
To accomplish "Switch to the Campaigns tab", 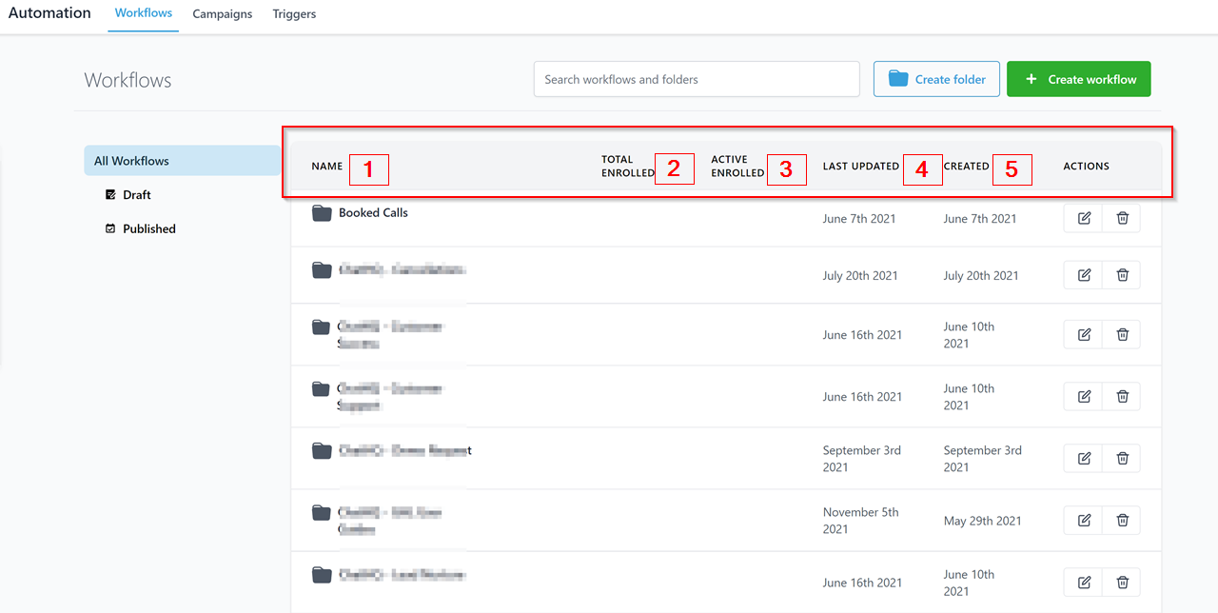I will click(222, 14).
